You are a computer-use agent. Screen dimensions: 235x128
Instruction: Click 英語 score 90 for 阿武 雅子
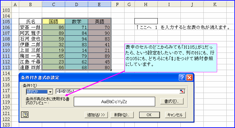[99, 33]
